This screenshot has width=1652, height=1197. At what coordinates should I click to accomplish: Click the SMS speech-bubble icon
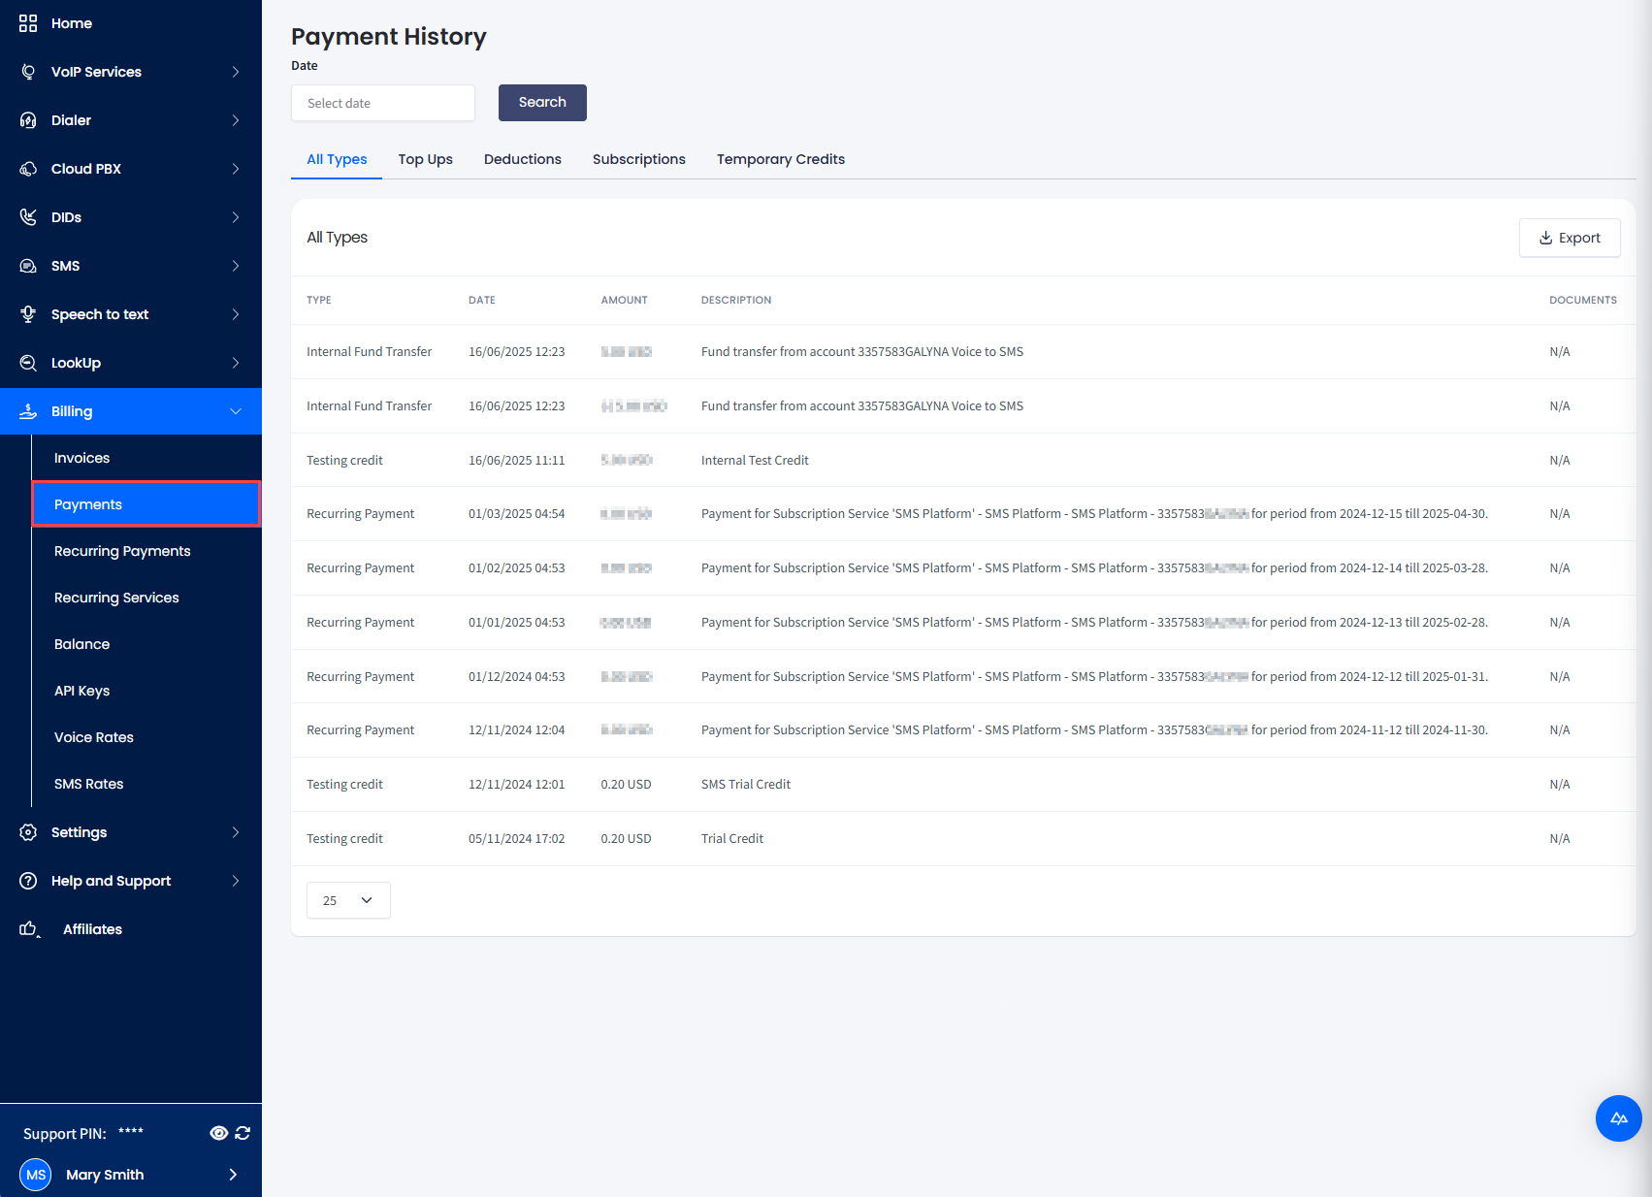[x=28, y=265]
